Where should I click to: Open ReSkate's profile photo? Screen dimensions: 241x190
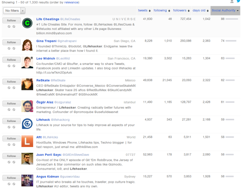pos(27,84)
